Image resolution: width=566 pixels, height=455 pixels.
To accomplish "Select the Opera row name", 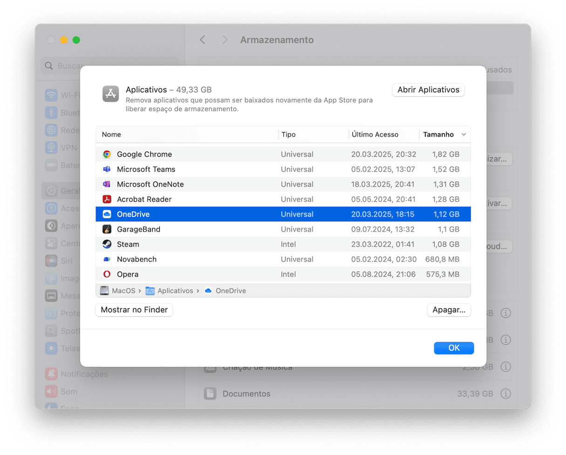I will click(x=128, y=274).
